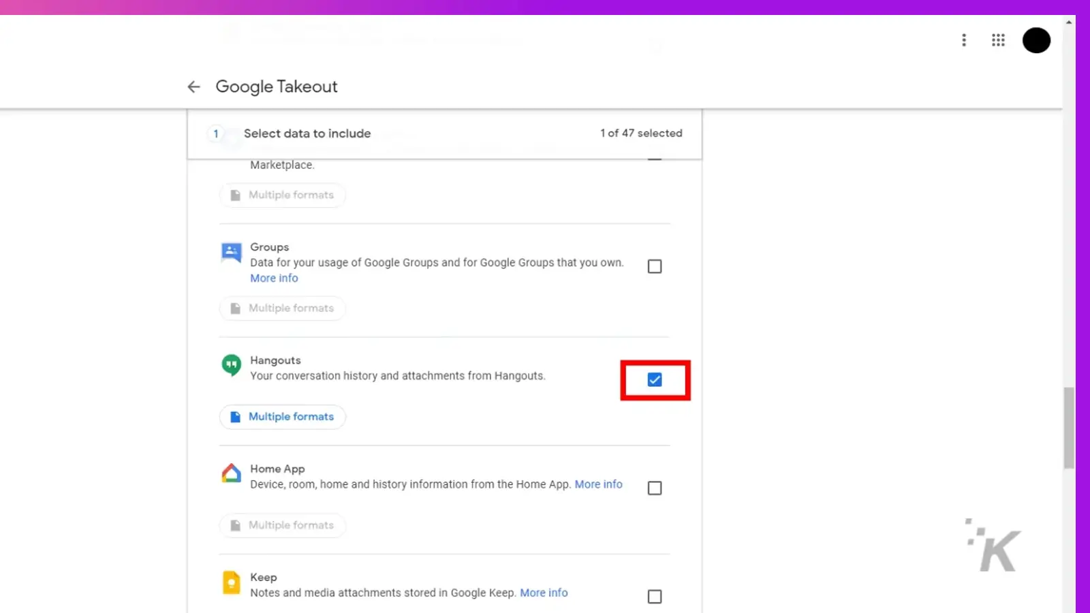Click the Home App heading text
The width and height of the screenshot is (1090, 613).
[277, 469]
